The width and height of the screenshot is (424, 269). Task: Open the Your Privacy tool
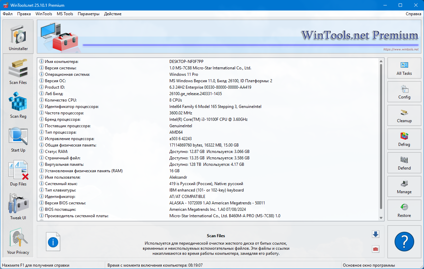[x=18, y=241]
